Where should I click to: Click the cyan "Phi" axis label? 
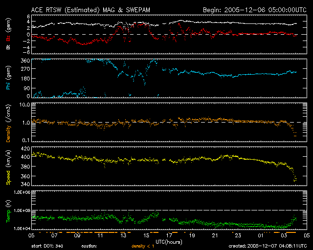click(8, 86)
